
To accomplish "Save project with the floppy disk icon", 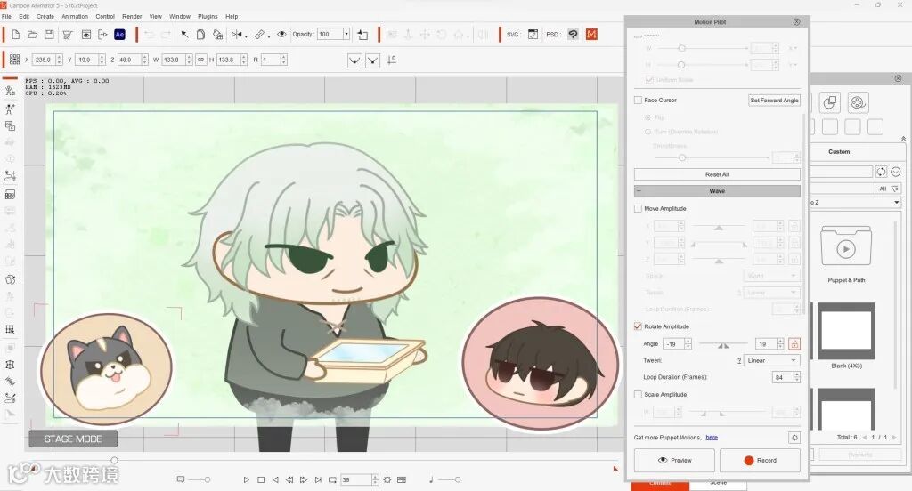I will point(50,35).
